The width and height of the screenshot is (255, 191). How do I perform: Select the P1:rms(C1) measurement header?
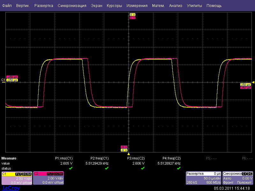(x=64, y=158)
